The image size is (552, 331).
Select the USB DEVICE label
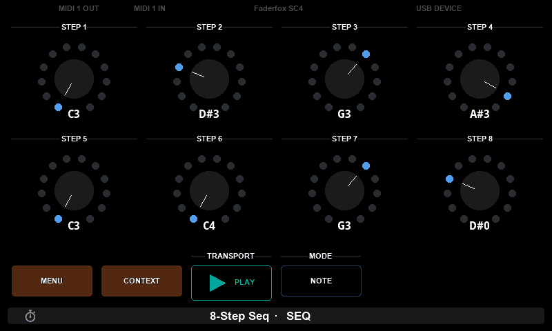(439, 8)
